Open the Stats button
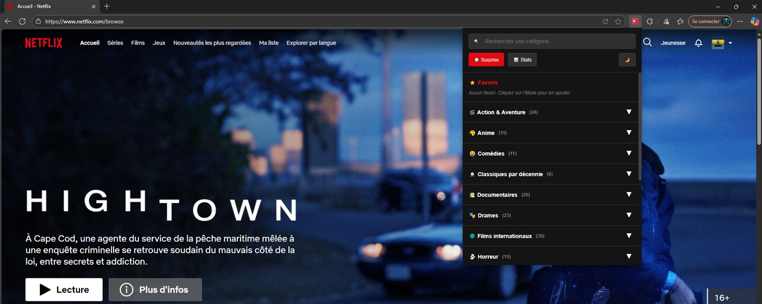The width and height of the screenshot is (762, 304). (522, 60)
